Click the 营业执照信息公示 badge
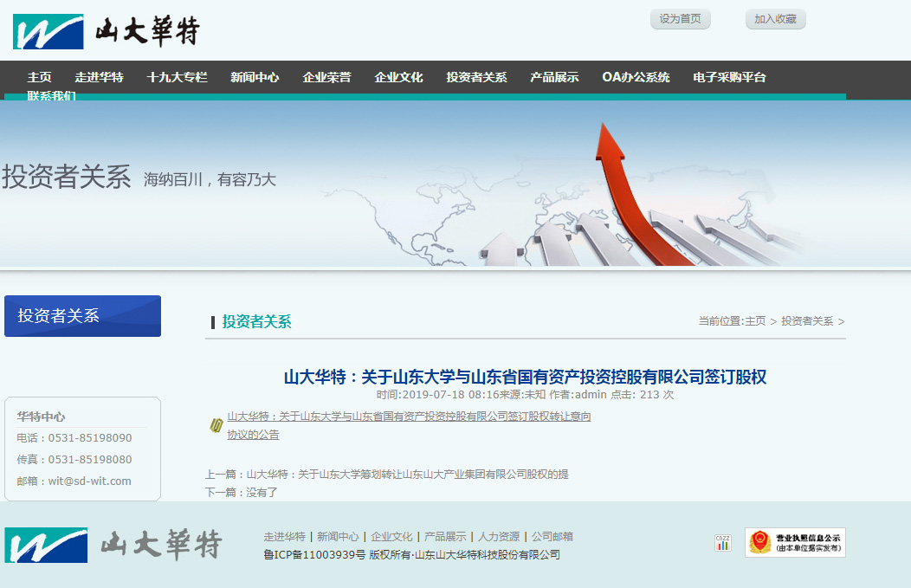 tap(795, 543)
